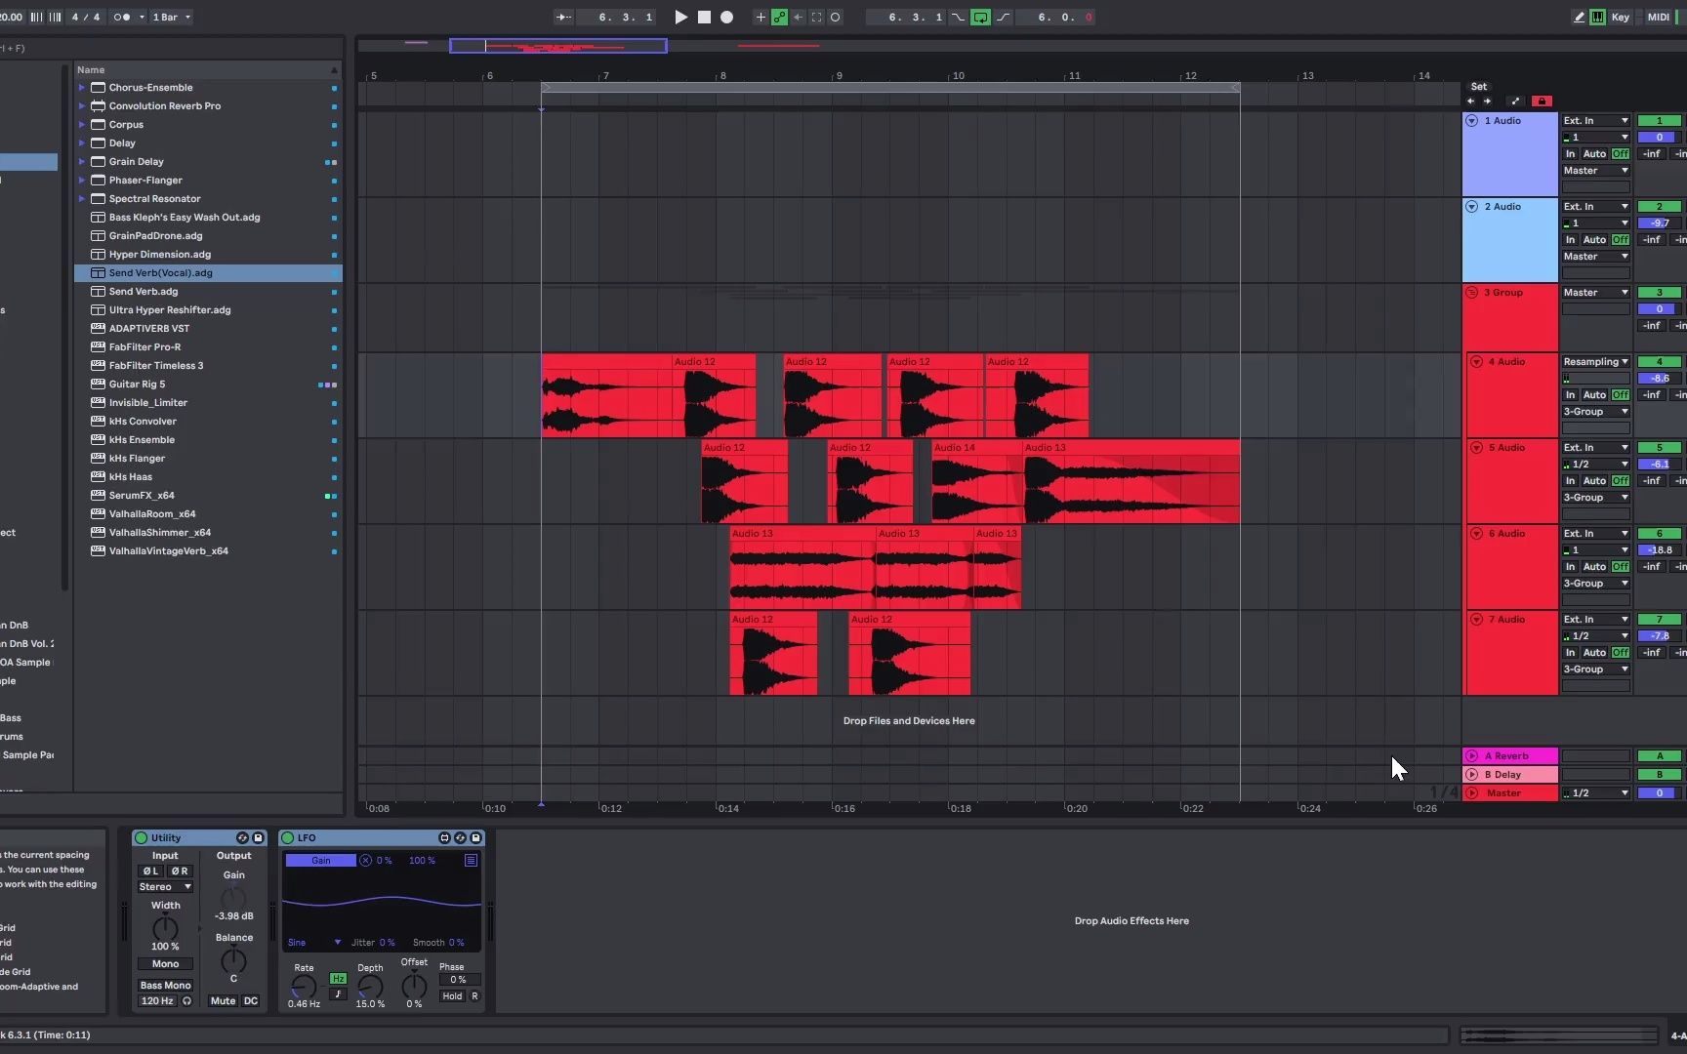Expand the Spectral Resonator folder
The height and width of the screenshot is (1054, 1687).
(x=82, y=198)
